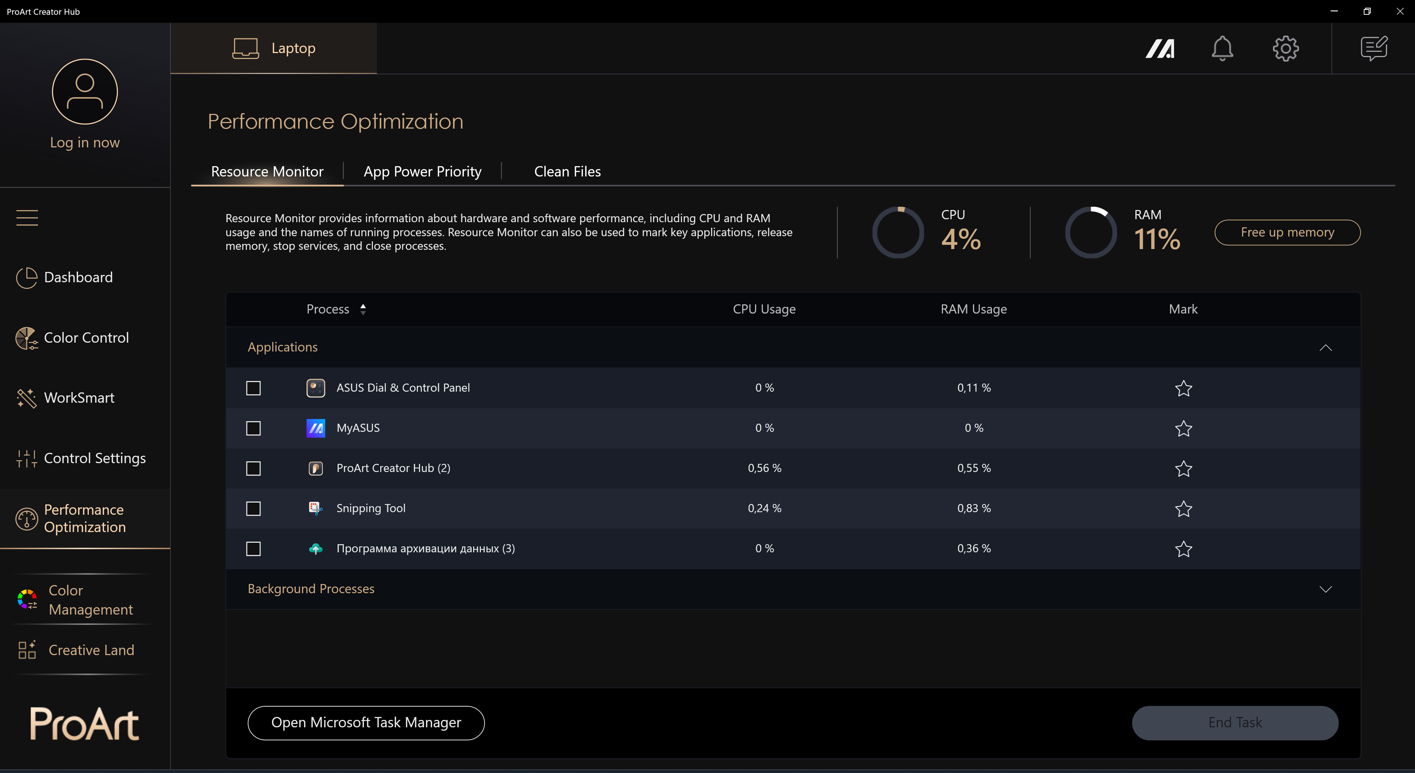
Task: Mark Snipping Tool with star
Action: click(x=1183, y=509)
